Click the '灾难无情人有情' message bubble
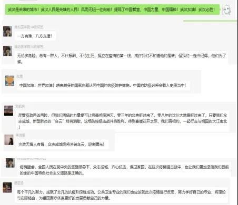This screenshot has height=205, width=238. (62, 145)
